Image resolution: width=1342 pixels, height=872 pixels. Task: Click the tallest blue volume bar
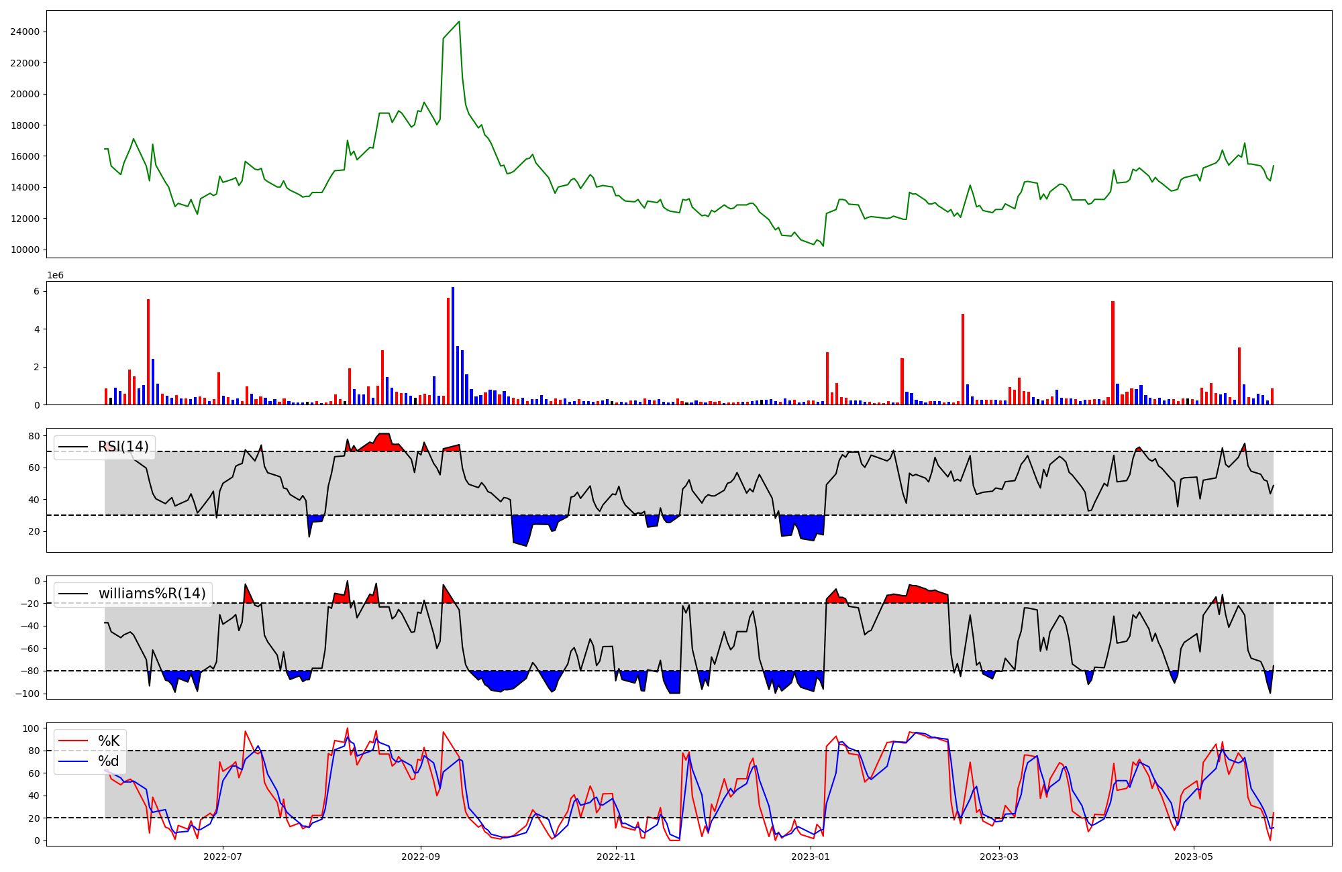click(453, 345)
